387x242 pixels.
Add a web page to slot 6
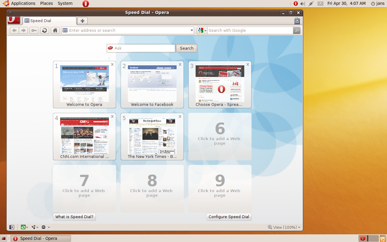coord(220,136)
